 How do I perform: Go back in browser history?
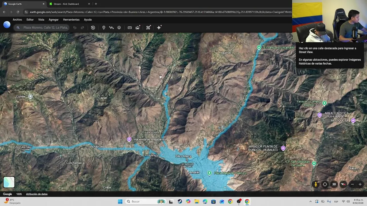point(4,12)
